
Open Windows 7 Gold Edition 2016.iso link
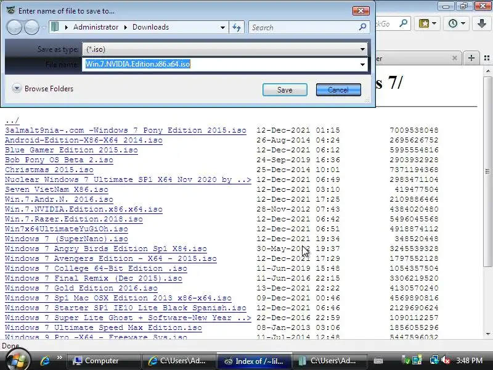[81, 288]
